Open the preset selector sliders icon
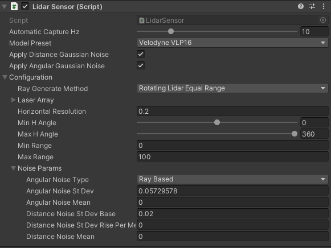The height and width of the screenshot is (248, 331). [x=312, y=6]
